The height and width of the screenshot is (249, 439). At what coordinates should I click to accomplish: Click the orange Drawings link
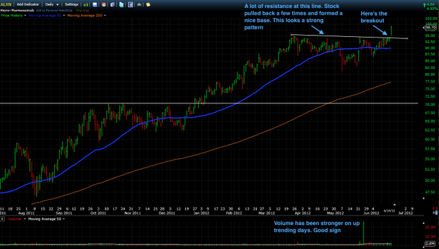pyautogui.click(x=82, y=10)
